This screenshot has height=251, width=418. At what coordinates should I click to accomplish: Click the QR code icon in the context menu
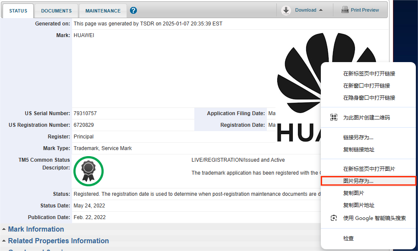(333, 117)
